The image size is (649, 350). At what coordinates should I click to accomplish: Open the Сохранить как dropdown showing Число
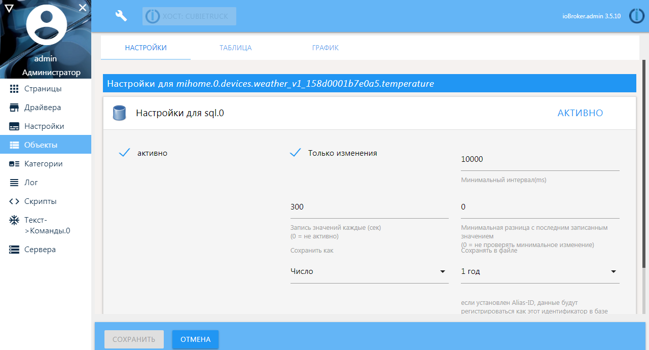click(369, 271)
